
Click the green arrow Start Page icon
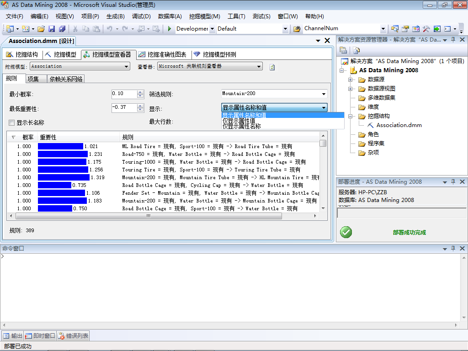(437, 29)
